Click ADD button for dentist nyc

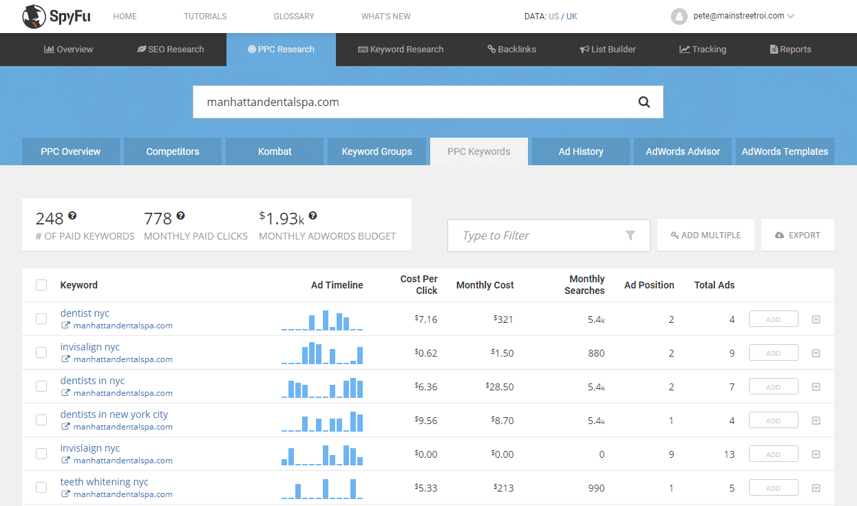[774, 319]
